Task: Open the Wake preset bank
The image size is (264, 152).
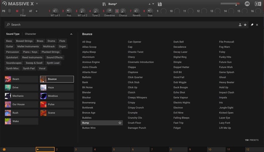Action: 21,121
